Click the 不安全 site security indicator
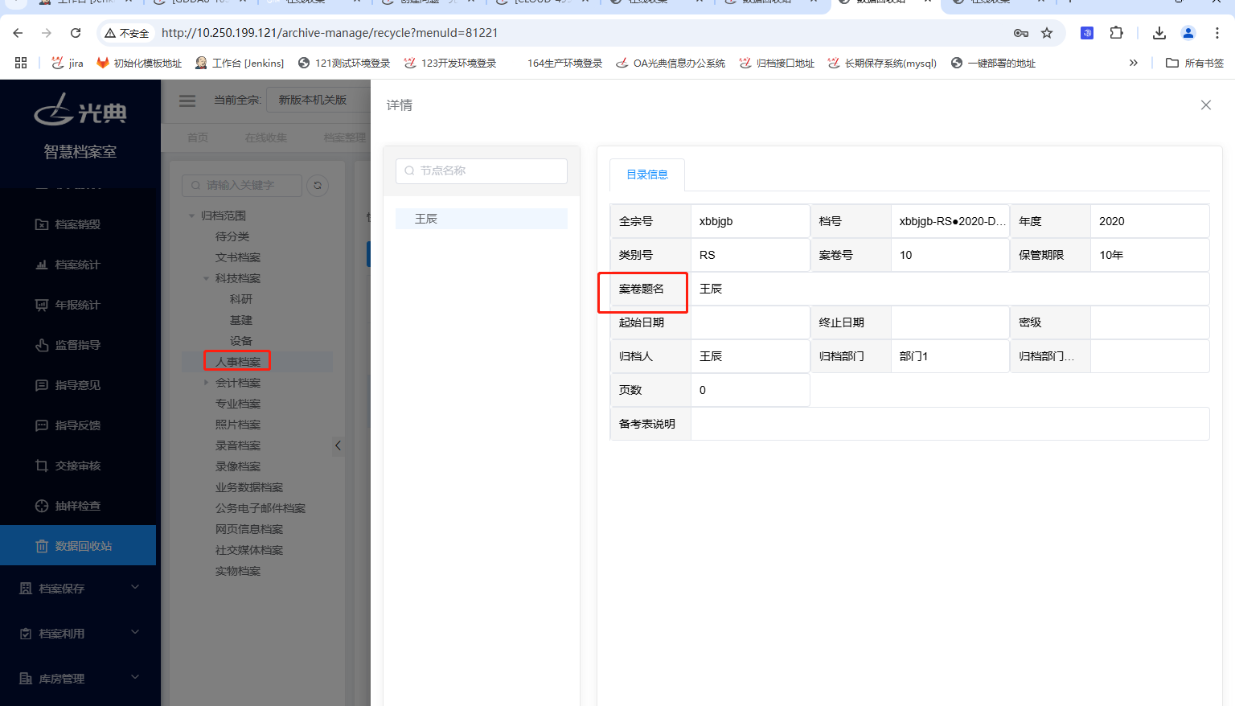Screen dimensions: 1235x706 (127, 33)
